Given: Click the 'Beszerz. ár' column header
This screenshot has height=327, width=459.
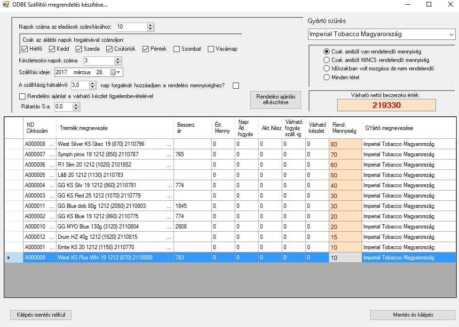Looking at the screenshot, I should [x=193, y=128].
